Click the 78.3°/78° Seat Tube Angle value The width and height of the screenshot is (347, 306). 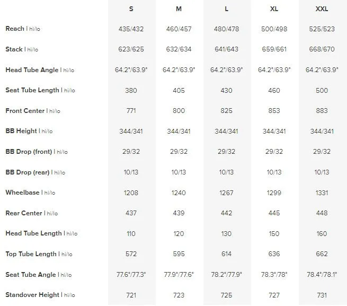click(274, 275)
